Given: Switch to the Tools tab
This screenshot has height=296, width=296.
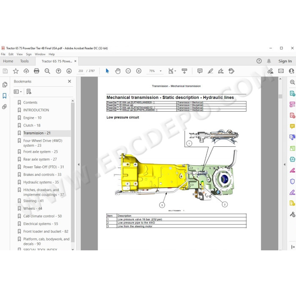Looking at the screenshot, I should coord(25,61).
